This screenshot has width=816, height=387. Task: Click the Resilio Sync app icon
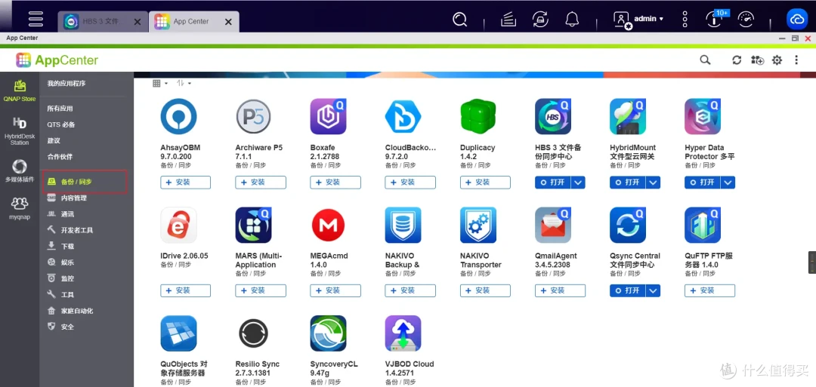pos(253,333)
